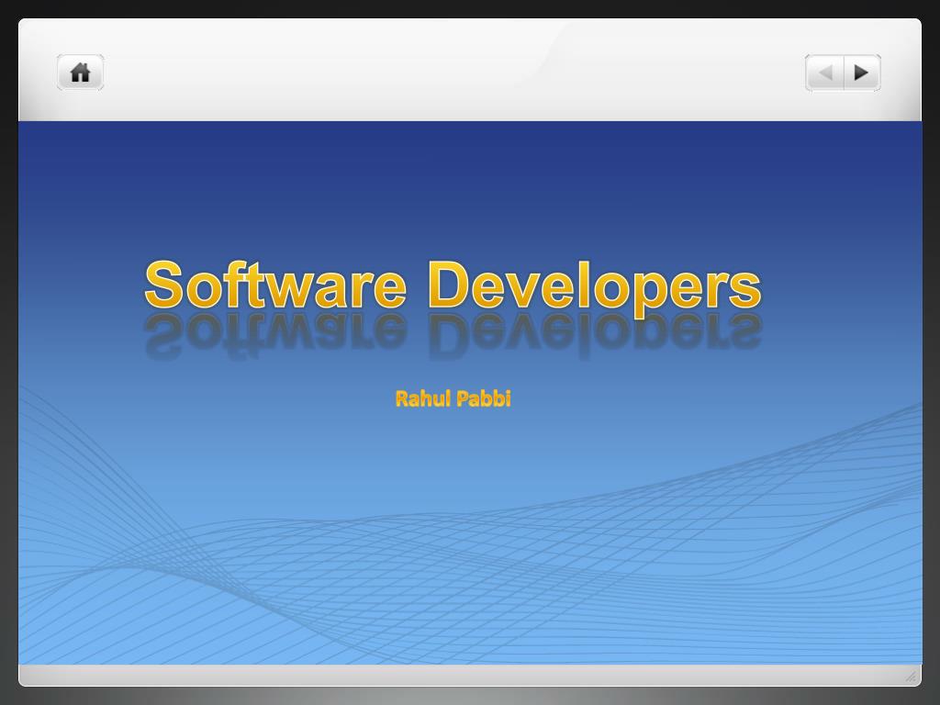Click the Home icon button
This screenshot has height=705, width=940.
[x=81, y=73]
